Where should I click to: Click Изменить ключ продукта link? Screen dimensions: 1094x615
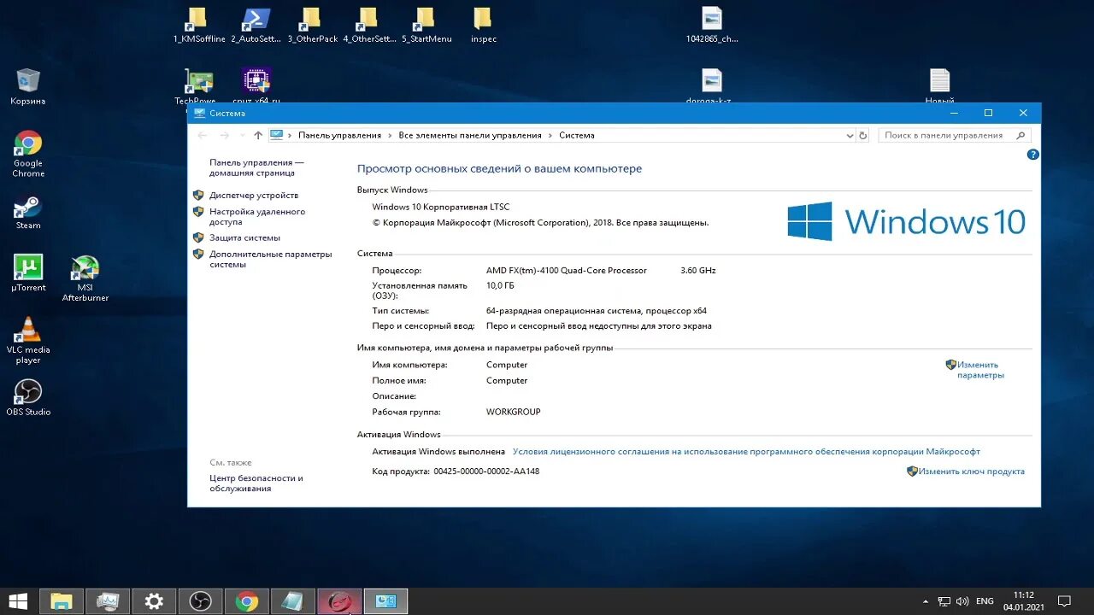(971, 471)
